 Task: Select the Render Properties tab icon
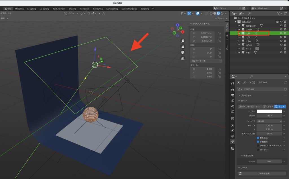tap(232, 89)
